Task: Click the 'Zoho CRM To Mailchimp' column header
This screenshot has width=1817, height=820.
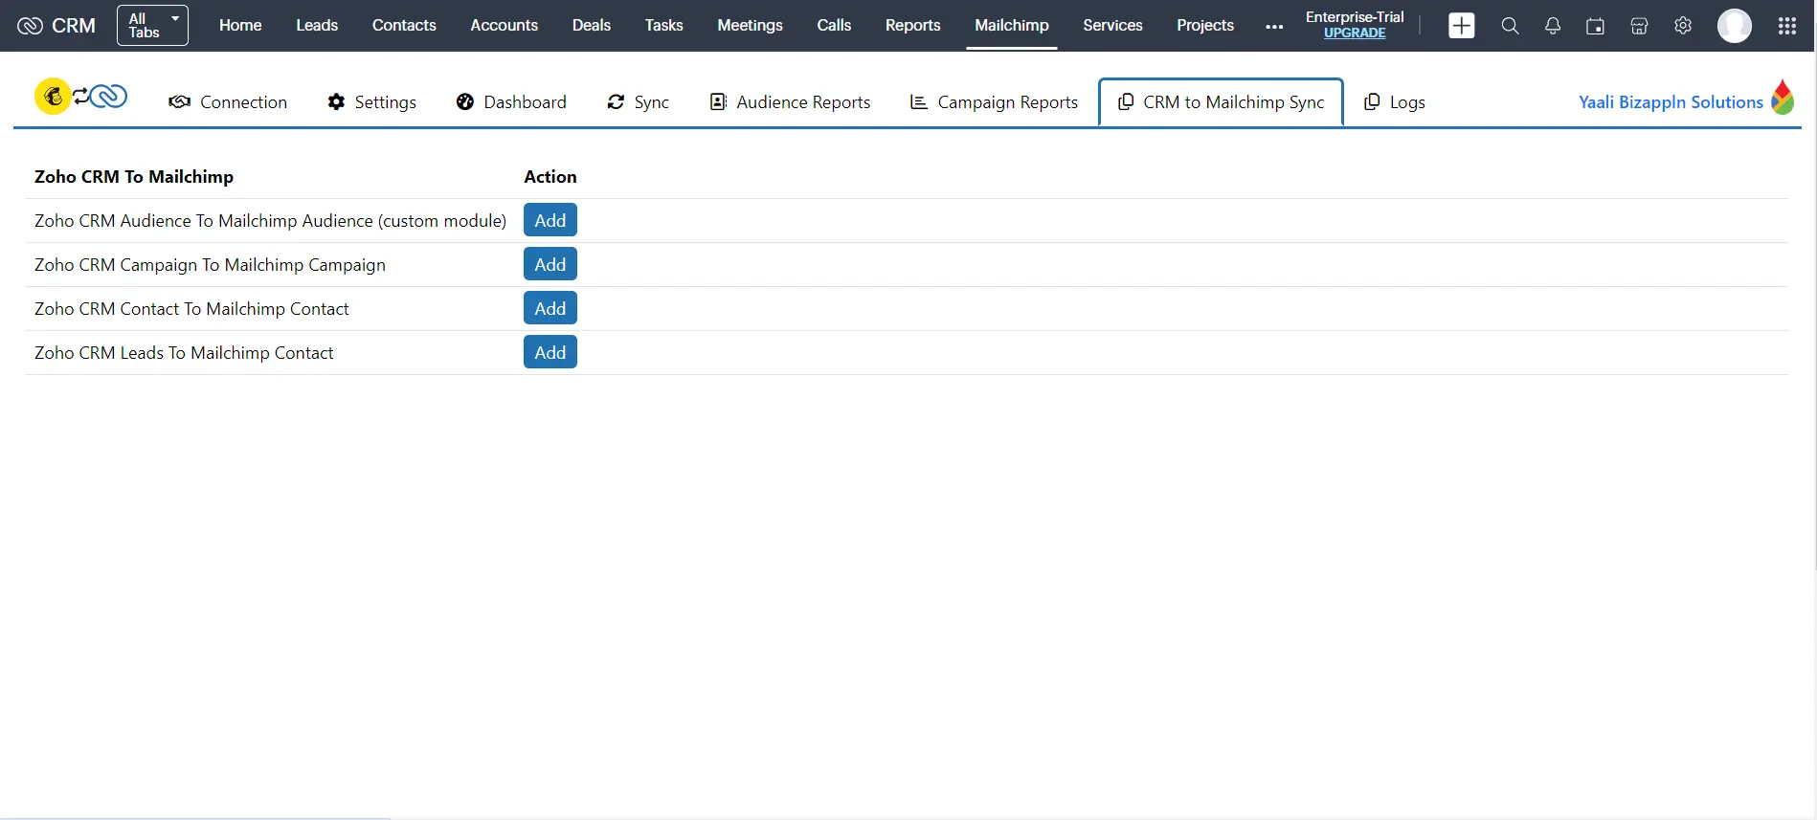Action: pyautogui.click(x=134, y=177)
